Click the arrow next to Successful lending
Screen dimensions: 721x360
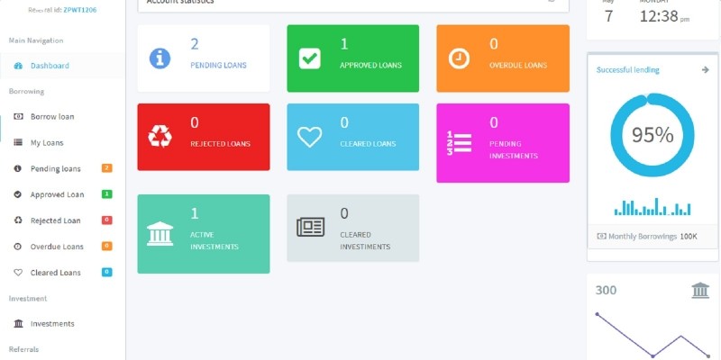tap(705, 69)
